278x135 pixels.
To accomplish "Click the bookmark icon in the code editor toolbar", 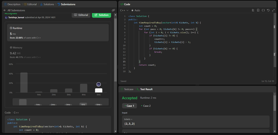I will (258, 11).
